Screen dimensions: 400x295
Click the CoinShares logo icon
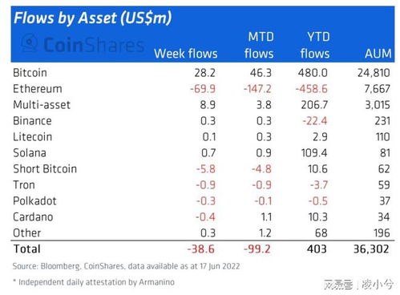click(30, 42)
